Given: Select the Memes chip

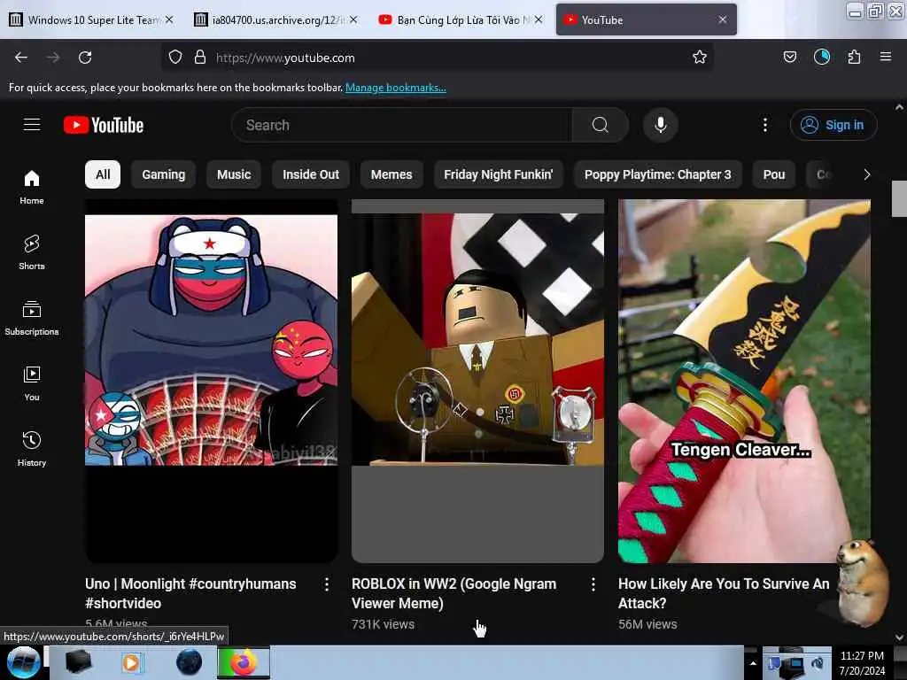Looking at the screenshot, I should point(391,174).
